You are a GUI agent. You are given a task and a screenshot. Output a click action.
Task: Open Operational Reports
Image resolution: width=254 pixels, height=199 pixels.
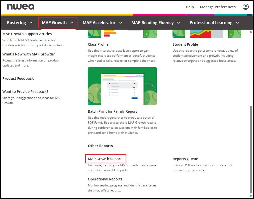105,179
